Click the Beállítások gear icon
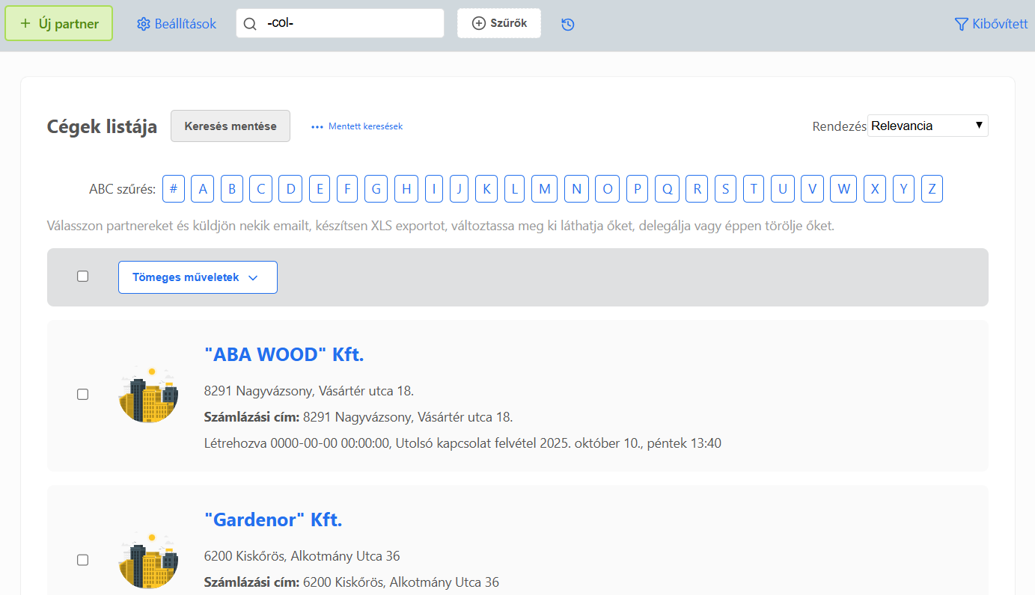 144,24
